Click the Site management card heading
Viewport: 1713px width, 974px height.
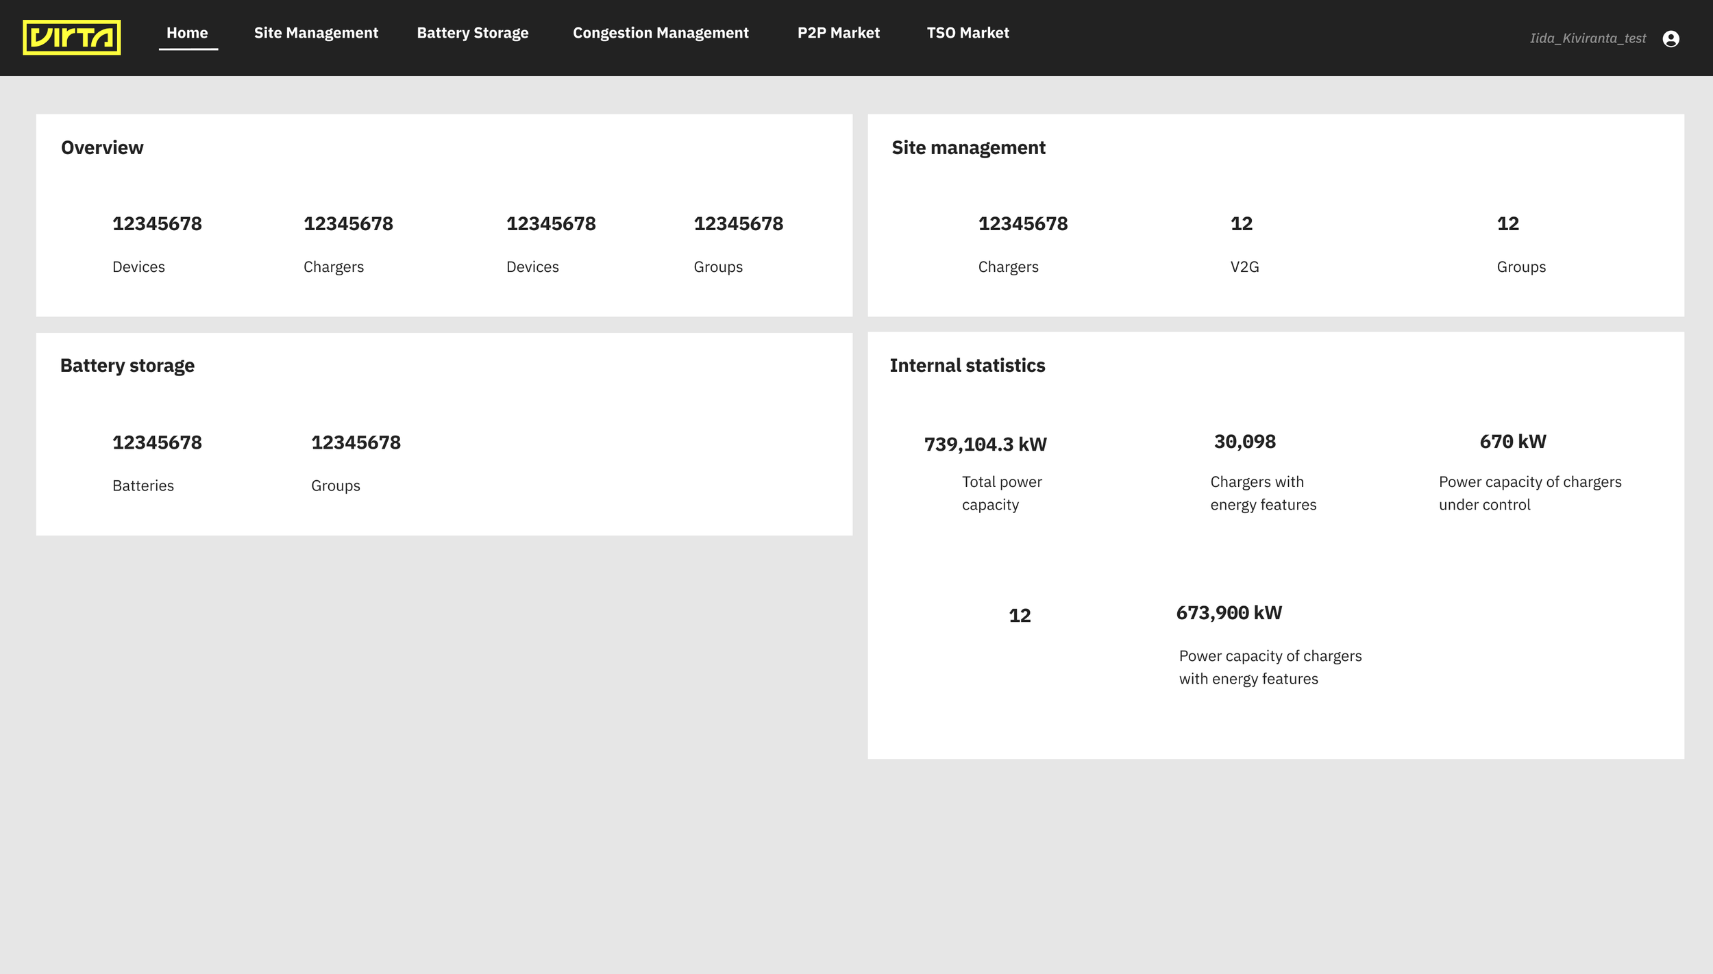(968, 148)
